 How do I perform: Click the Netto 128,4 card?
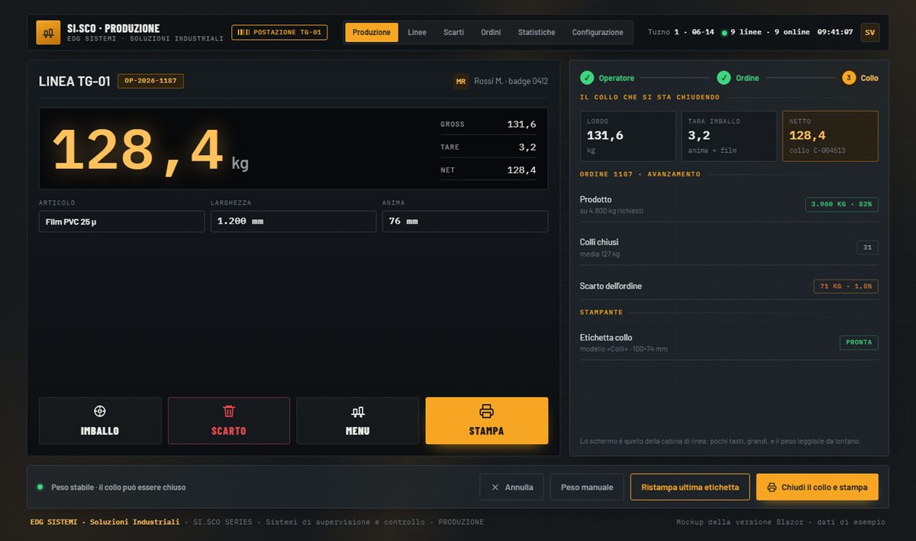[831, 136]
